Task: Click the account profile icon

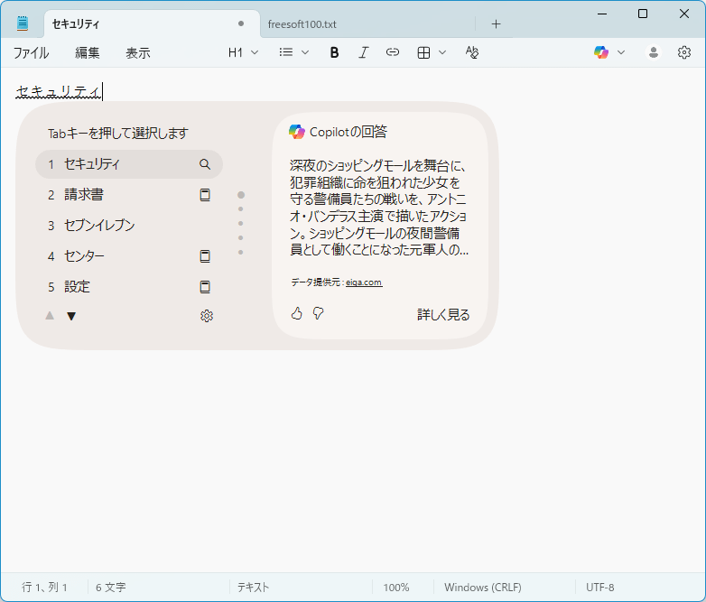Action: pyautogui.click(x=653, y=52)
